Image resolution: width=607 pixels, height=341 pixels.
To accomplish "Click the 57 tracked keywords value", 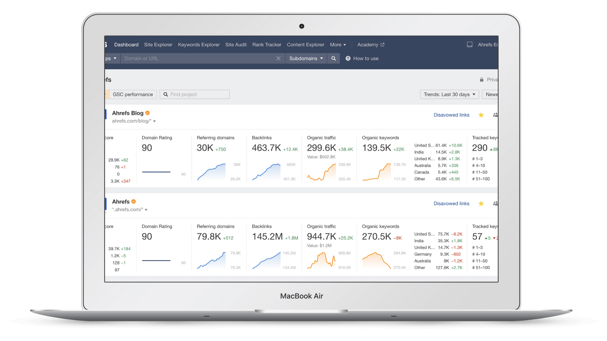I will [x=477, y=236].
